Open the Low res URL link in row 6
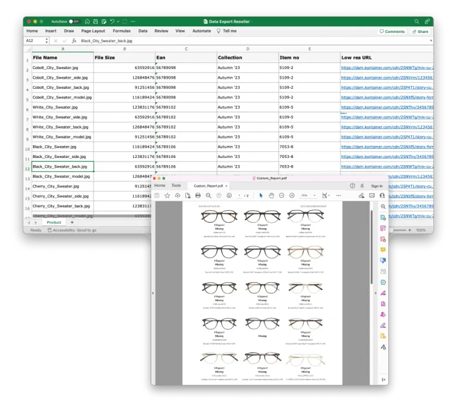461x412 pixels. click(387, 108)
